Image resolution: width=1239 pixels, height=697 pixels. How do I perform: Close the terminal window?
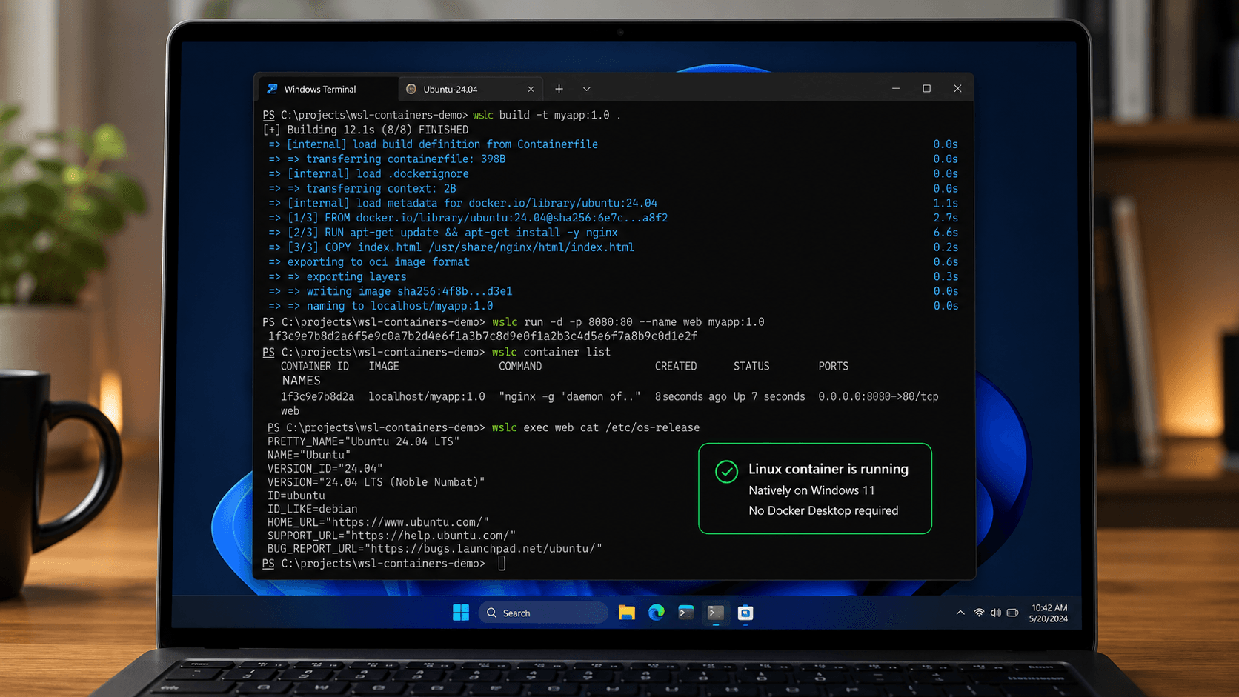957,88
